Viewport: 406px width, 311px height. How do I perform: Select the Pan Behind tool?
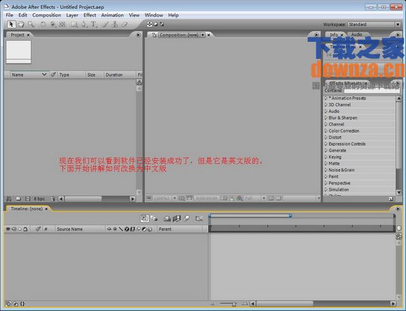click(x=62, y=24)
